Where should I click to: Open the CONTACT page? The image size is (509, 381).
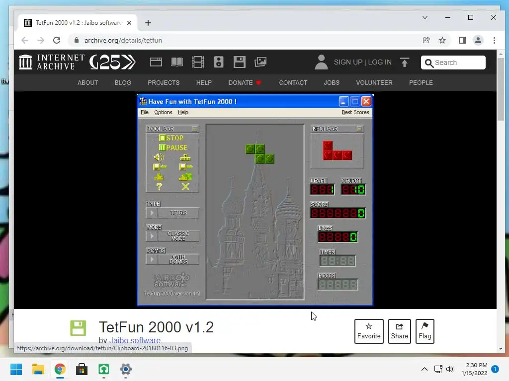293,83
